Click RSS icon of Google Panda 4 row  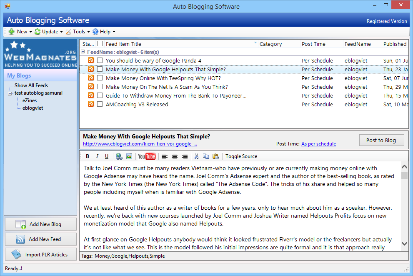pos(90,60)
